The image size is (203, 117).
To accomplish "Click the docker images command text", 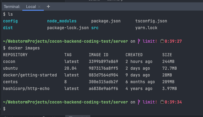I will (x=24, y=48).
